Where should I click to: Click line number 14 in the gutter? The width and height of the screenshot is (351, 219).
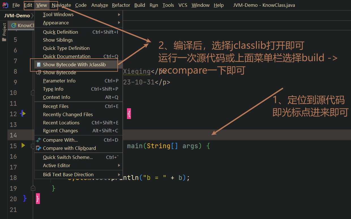(13, 135)
